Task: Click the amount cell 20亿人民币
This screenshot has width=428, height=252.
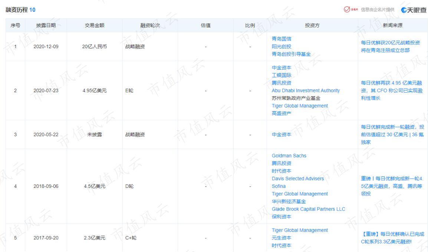Action: (95, 47)
